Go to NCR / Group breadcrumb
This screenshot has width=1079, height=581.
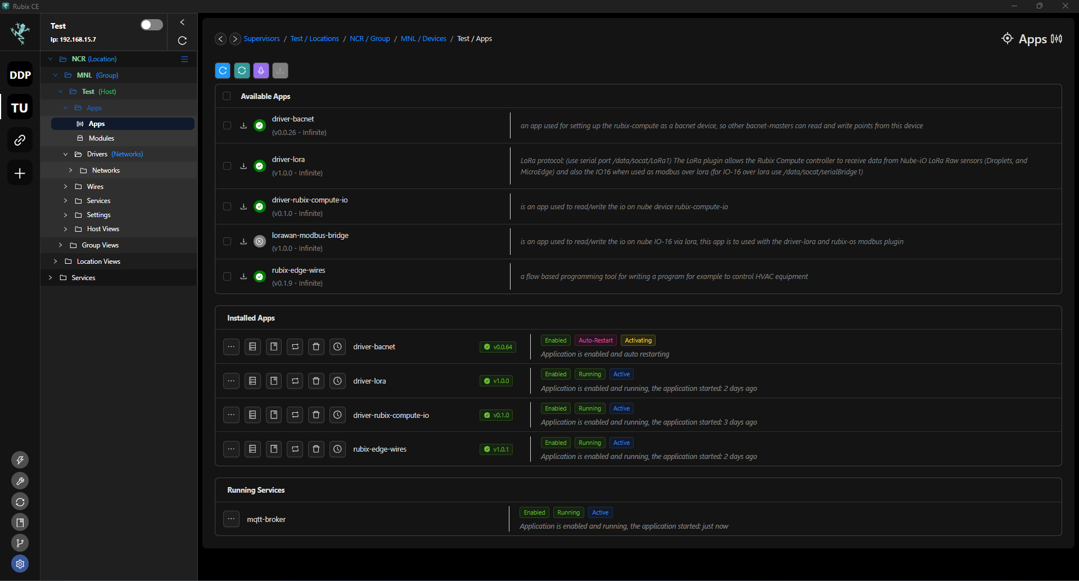click(x=369, y=39)
